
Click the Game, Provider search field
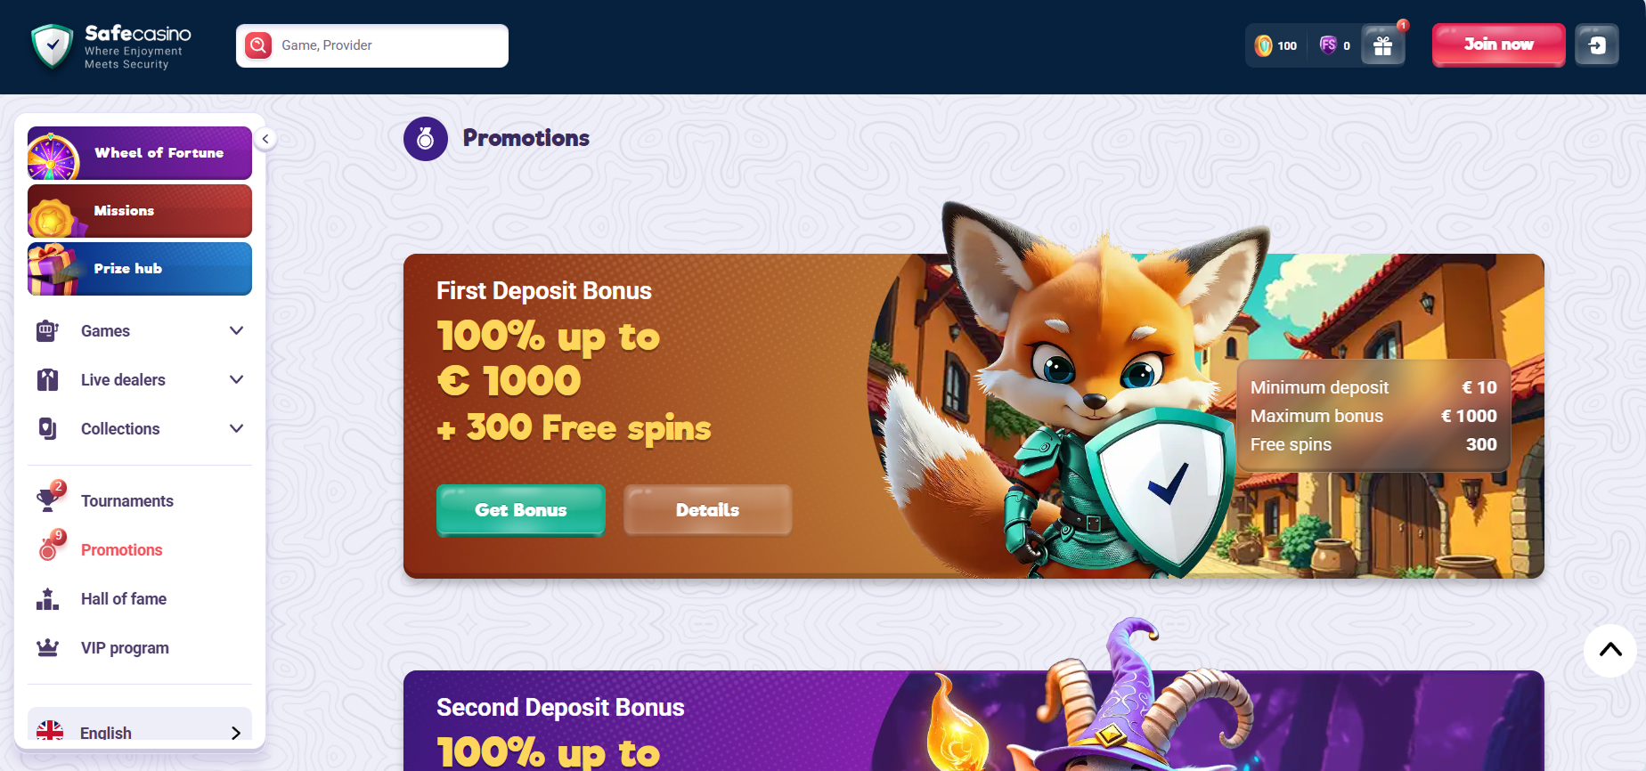[x=372, y=45]
